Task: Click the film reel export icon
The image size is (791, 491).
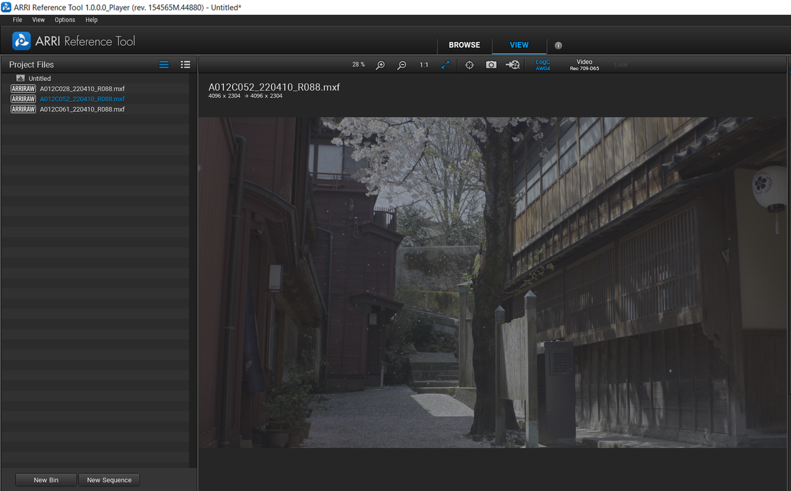Action: click(513, 65)
